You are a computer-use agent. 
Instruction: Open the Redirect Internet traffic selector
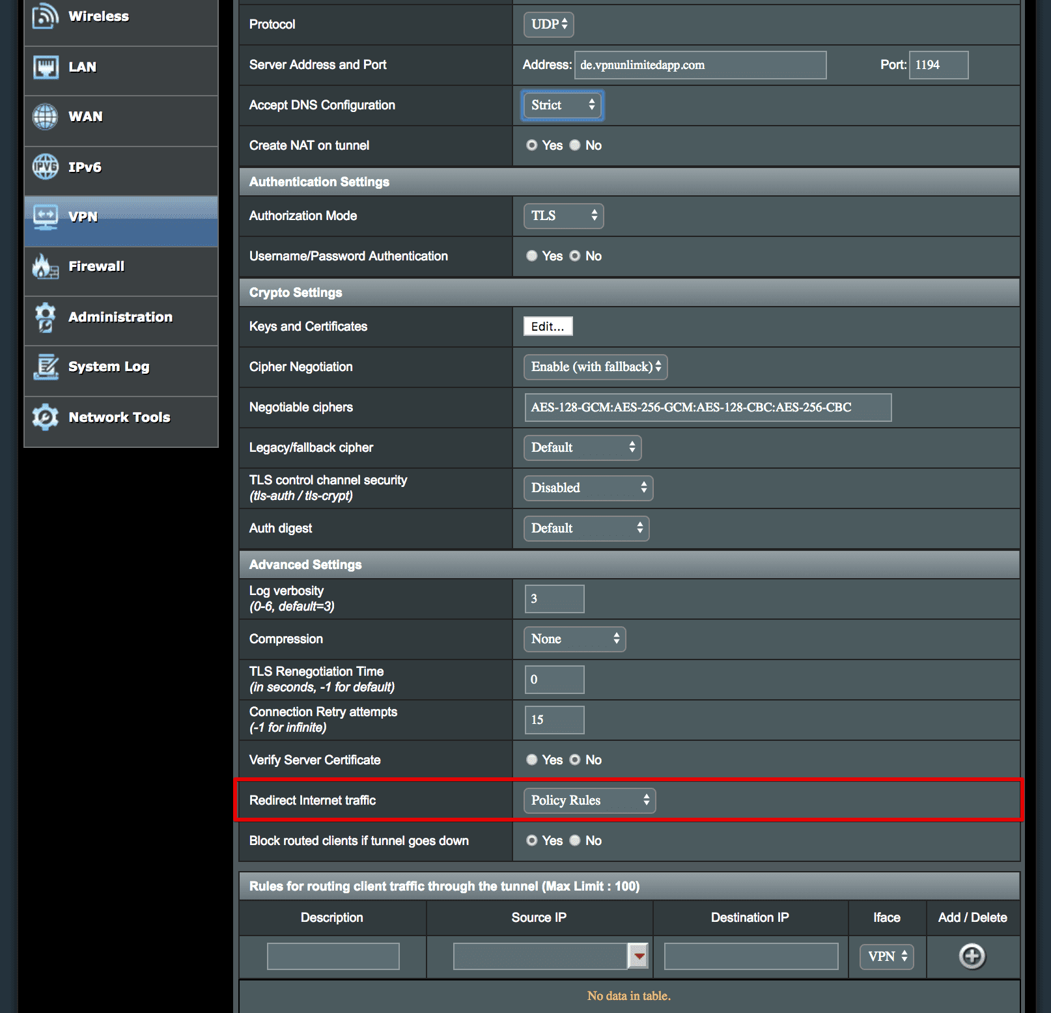click(589, 800)
